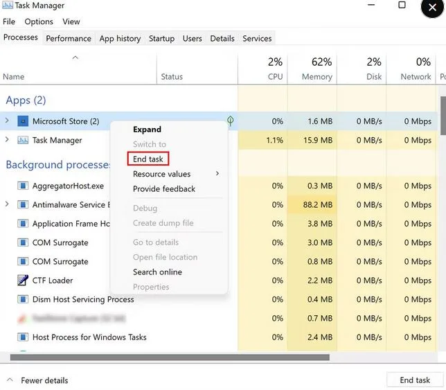Screen dimensions: 446x390
Task: Expand the Task Manager app row
Action: [7, 140]
